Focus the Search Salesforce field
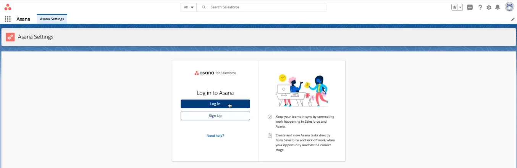The height and width of the screenshot is (168, 517). click(262, 7)
